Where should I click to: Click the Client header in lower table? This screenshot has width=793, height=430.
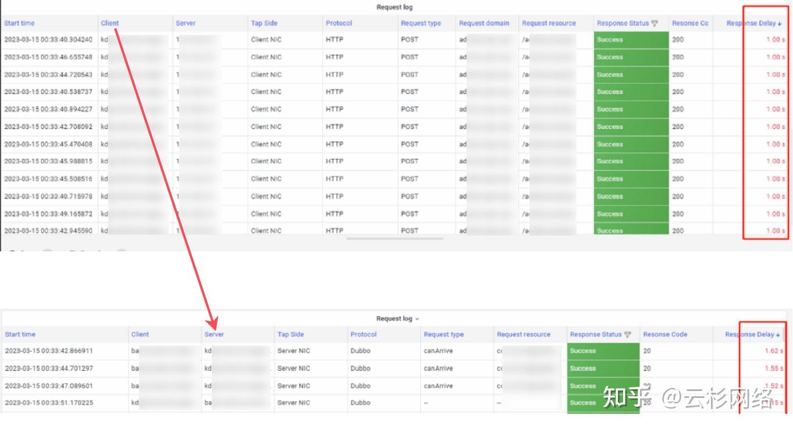click(140, 335)
